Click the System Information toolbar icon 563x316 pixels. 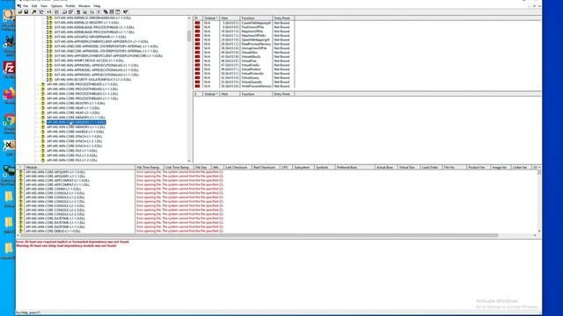pyautogui.click(x=78, y=11)
